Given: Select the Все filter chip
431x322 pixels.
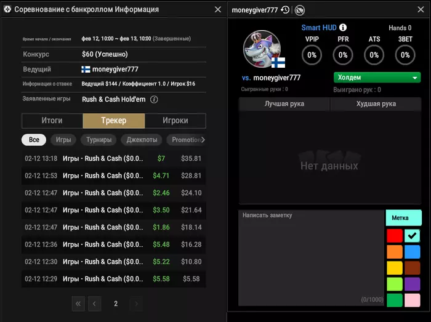Looking at the screenshot, I should pos(34,140).
